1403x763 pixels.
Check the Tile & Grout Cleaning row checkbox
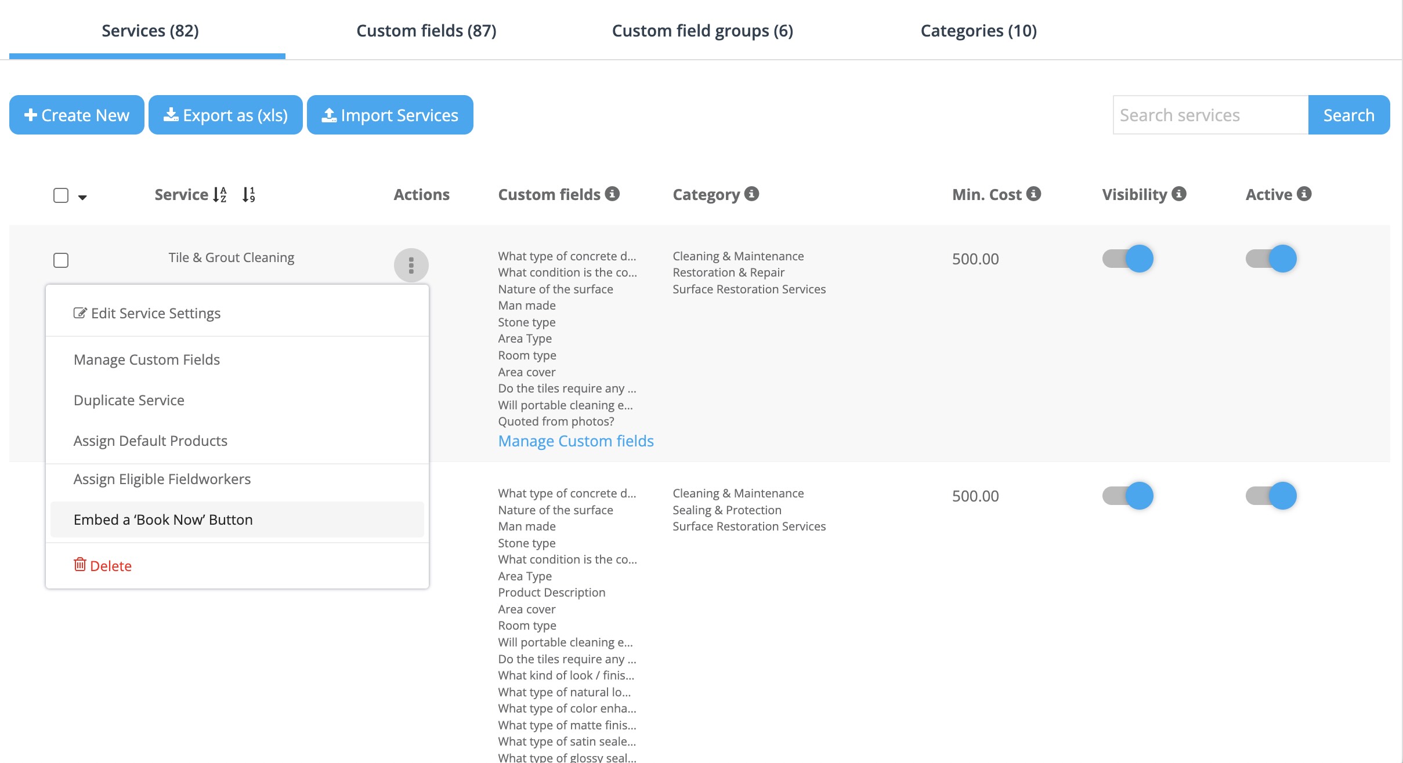coord(60,260)
